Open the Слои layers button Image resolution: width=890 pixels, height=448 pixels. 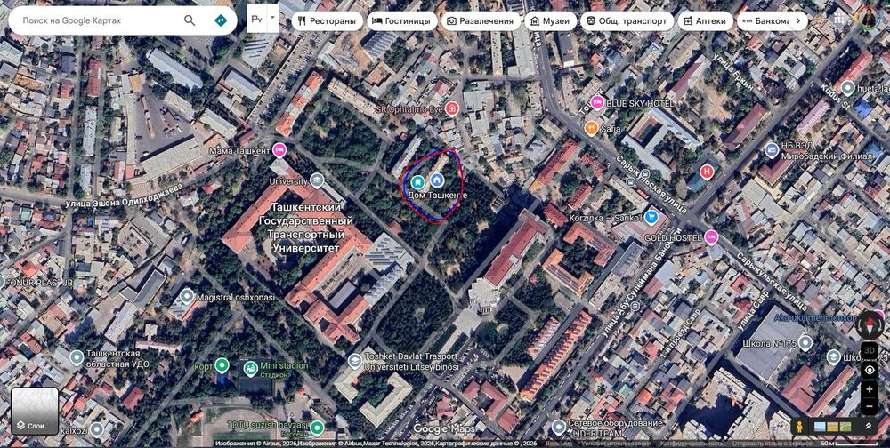[x=35, y=412]
